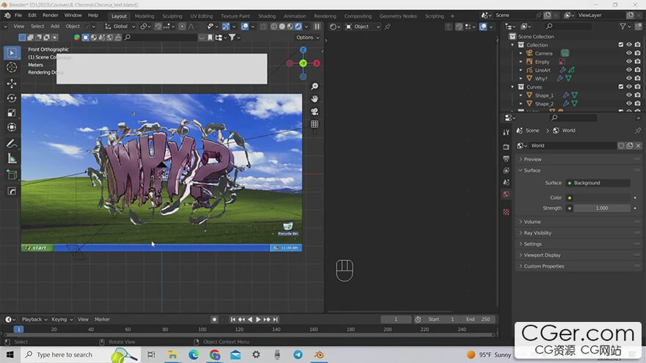Switch to the Geometry Nodes workspace tab
The width and height of the screenshot is (646, 363).
click(398, 16)
